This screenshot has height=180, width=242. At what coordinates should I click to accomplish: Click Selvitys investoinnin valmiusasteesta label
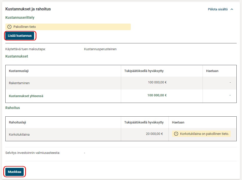pos(33,153)
